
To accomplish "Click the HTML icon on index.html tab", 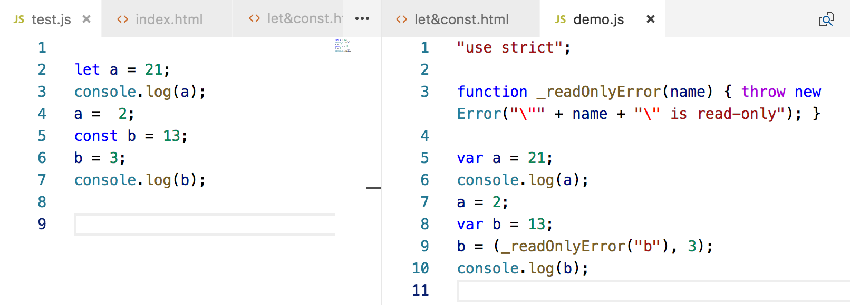I will (123, 19).
